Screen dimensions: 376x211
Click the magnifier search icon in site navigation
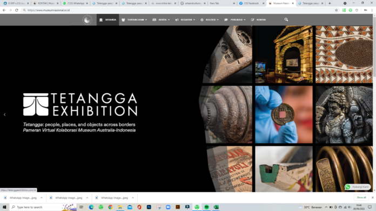click(x=286, y=19)
